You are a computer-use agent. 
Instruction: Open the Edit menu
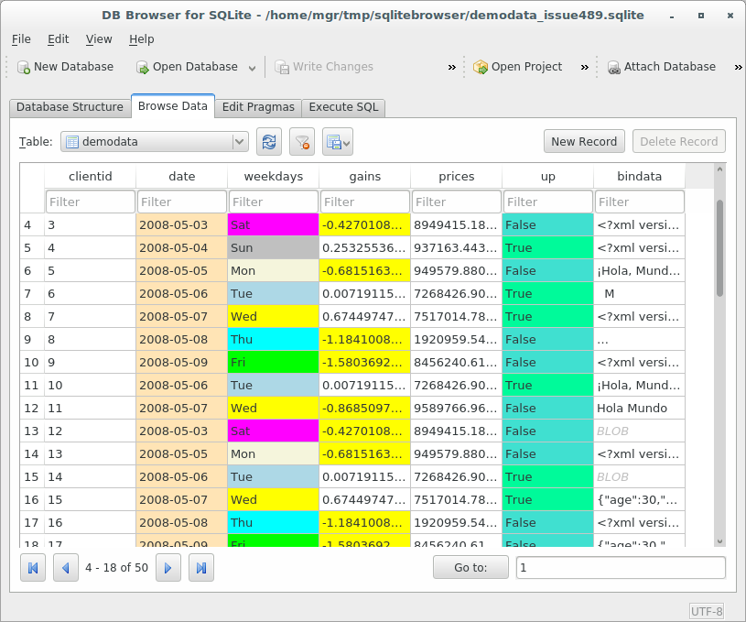tap(58, 39)
